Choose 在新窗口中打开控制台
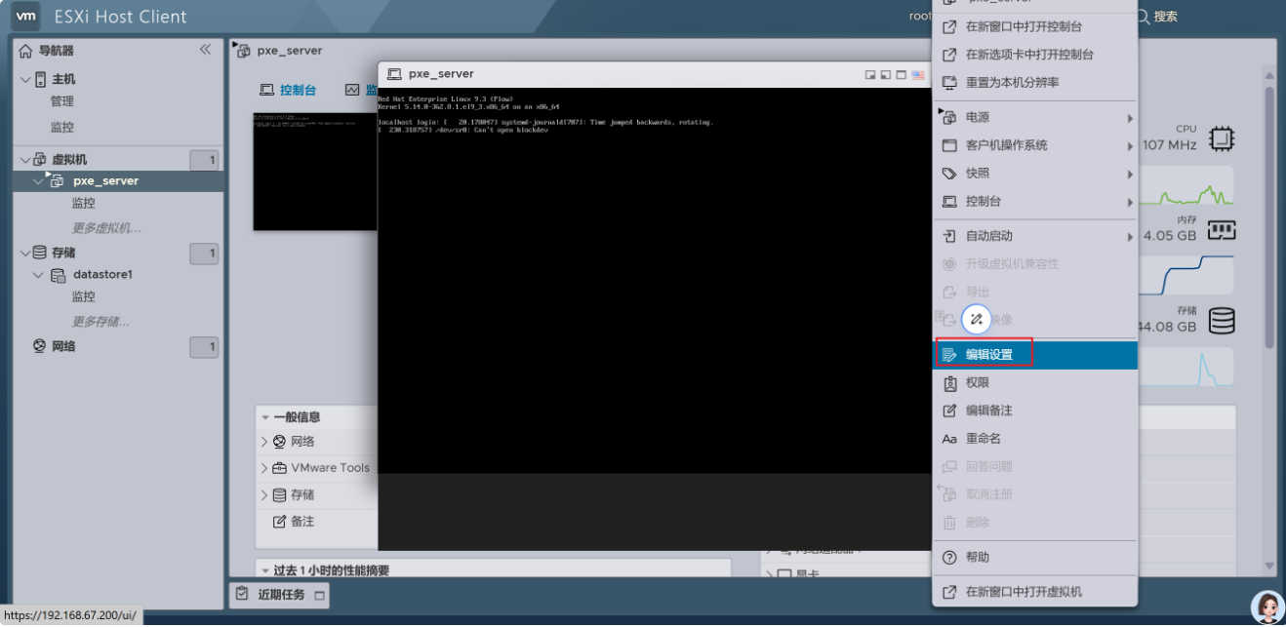The height and width of the screenshot is (627, 1286). [1035, 26]
